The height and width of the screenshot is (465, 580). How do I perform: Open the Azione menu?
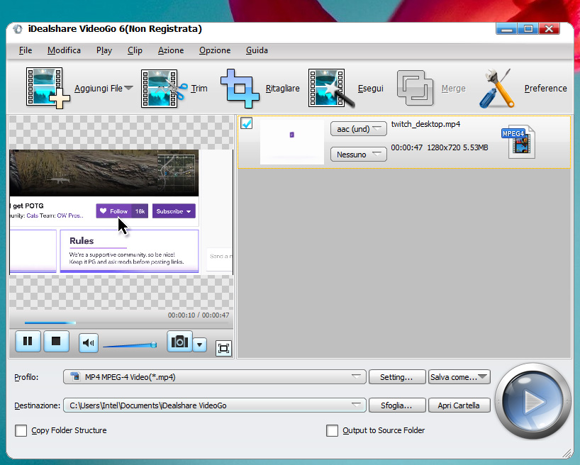click(171, 50)
